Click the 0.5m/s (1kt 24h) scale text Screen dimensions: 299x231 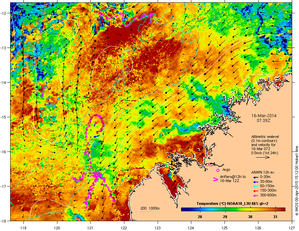pos(264,153)
